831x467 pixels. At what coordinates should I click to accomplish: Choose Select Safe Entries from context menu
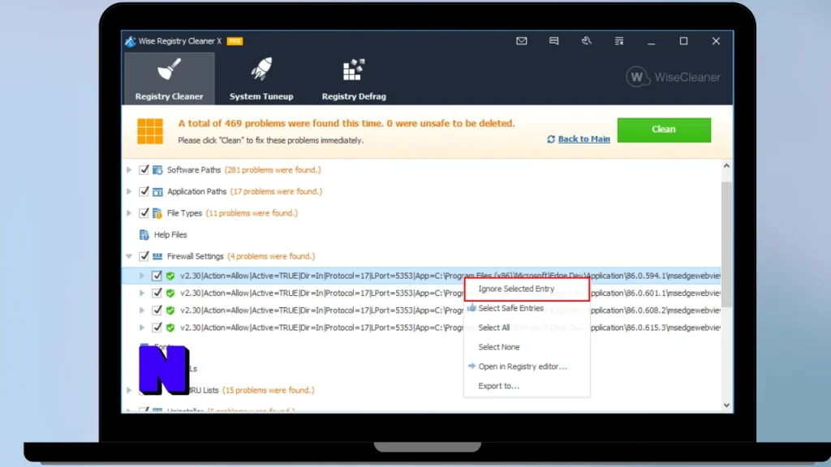tap(527, 308)
